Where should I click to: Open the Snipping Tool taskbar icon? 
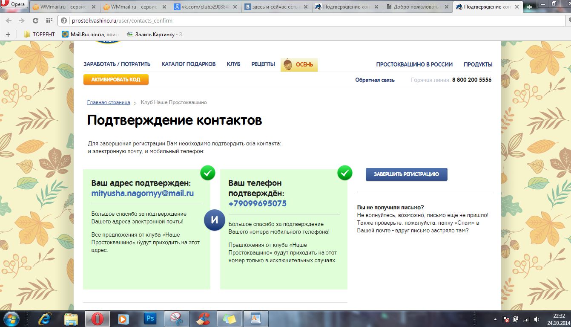pyautogui.click(x=176, y=318)
